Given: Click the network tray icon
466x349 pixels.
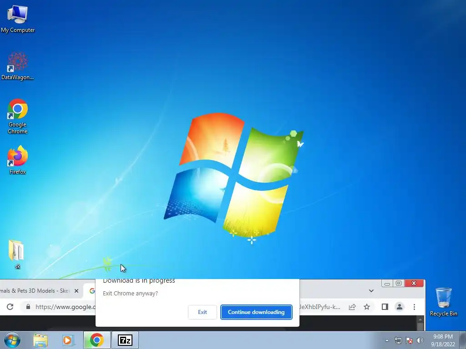Looking at the screenshot, I should (x=398, y=340).
